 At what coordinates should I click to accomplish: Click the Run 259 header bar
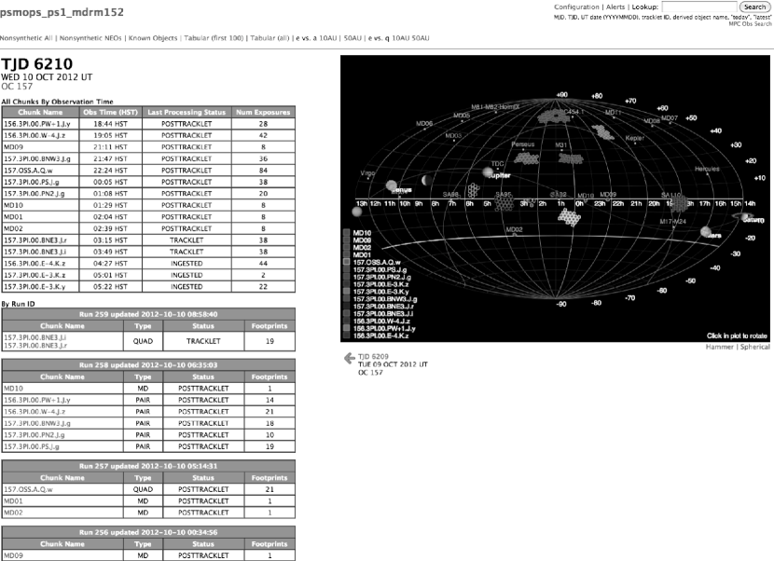point(148,314)
